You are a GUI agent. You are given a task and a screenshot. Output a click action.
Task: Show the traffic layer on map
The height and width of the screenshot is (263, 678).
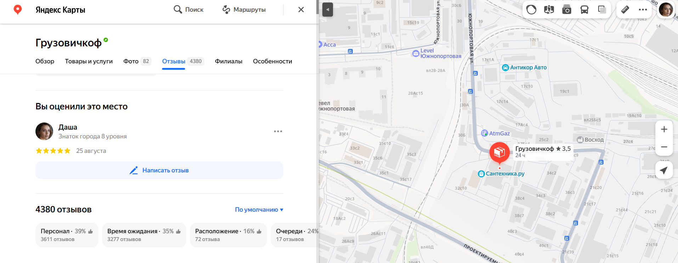coord(531,10)
